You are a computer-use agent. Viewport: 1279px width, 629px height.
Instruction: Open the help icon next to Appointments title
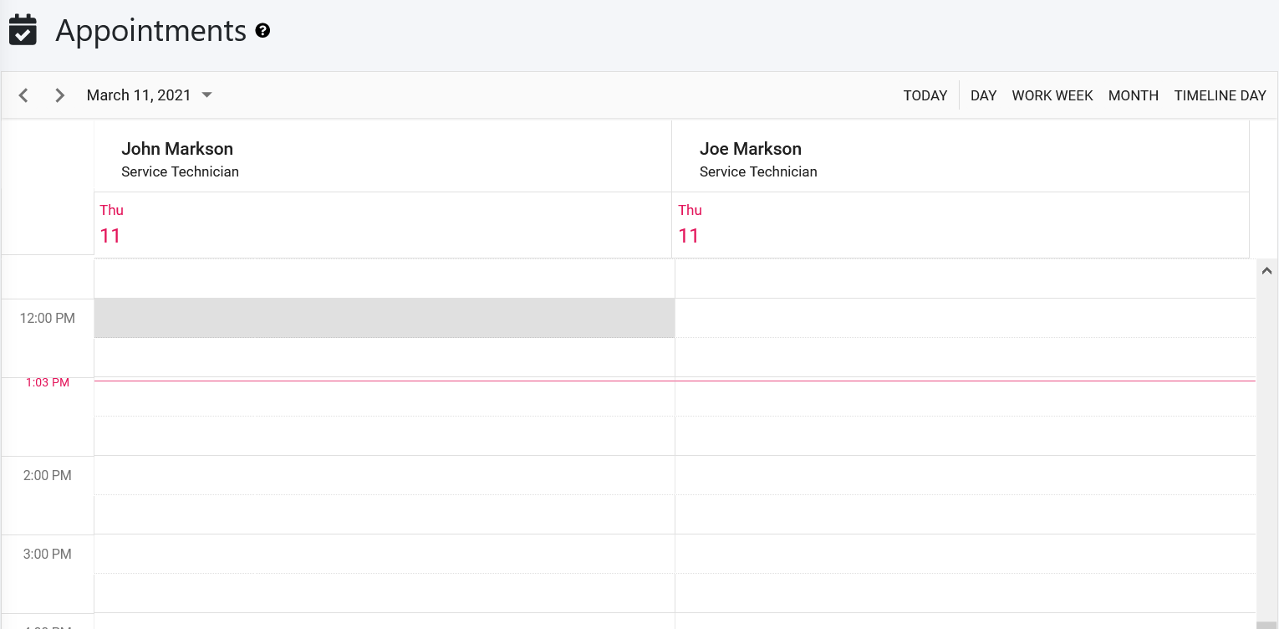click(263, 30)
